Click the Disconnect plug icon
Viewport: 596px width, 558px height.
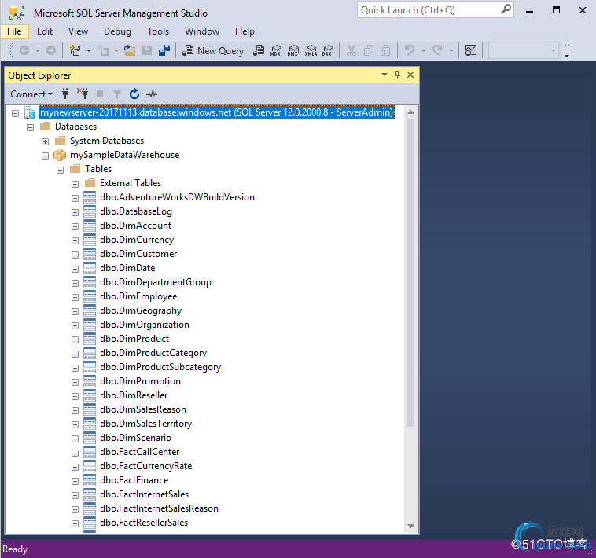pyautogui.click(x=83, y=94)
